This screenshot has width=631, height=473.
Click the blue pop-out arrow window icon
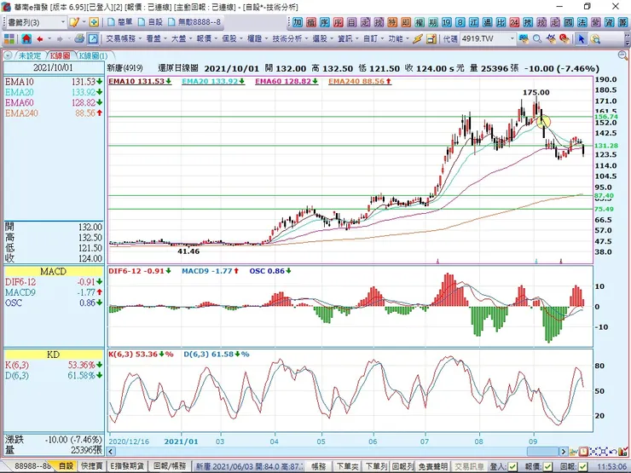pos(93,39)
